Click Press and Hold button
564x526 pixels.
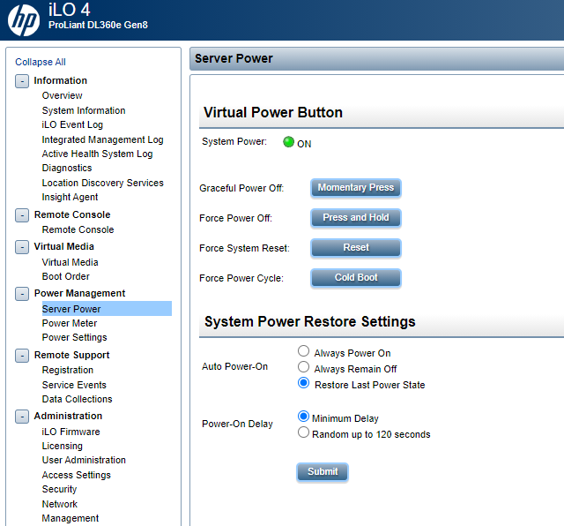(356, 218)
